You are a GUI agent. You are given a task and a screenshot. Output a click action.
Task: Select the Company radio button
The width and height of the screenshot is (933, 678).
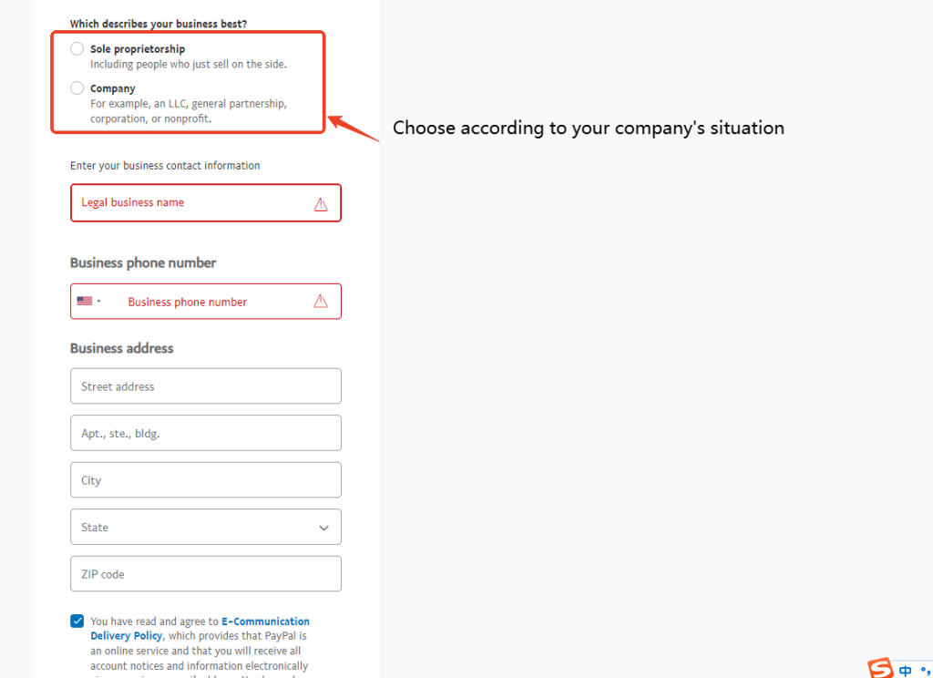77,87
